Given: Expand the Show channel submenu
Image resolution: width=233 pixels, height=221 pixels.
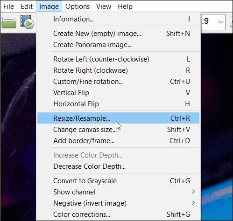Looking at the screenshot, I should click(x=118, y=192).
